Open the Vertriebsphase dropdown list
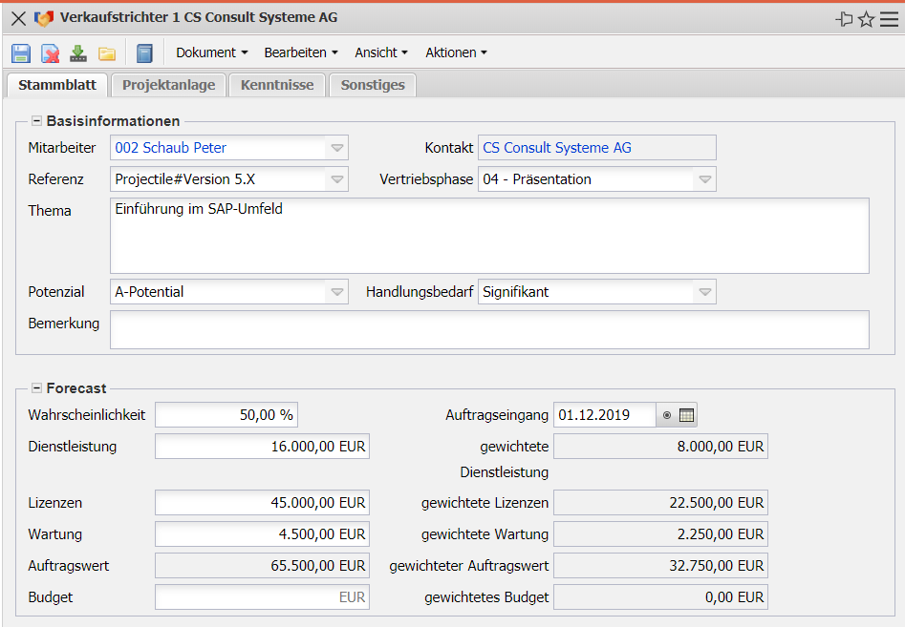Screen dimensions: 905x627 point(704,179)
